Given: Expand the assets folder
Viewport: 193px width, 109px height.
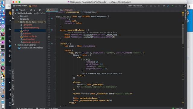Looking at the screenshot, I should click(x=18, y=19).
